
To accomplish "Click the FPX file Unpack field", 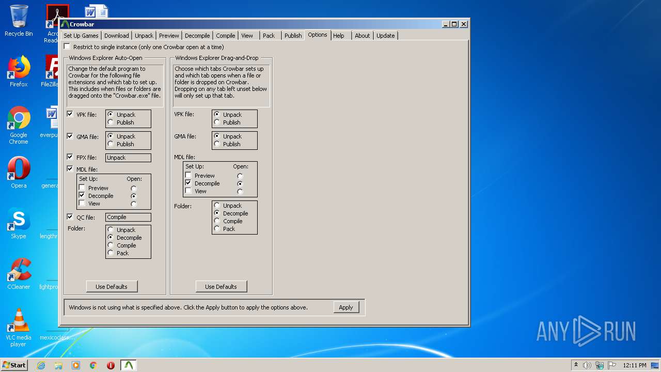I will tap(128, 158).
